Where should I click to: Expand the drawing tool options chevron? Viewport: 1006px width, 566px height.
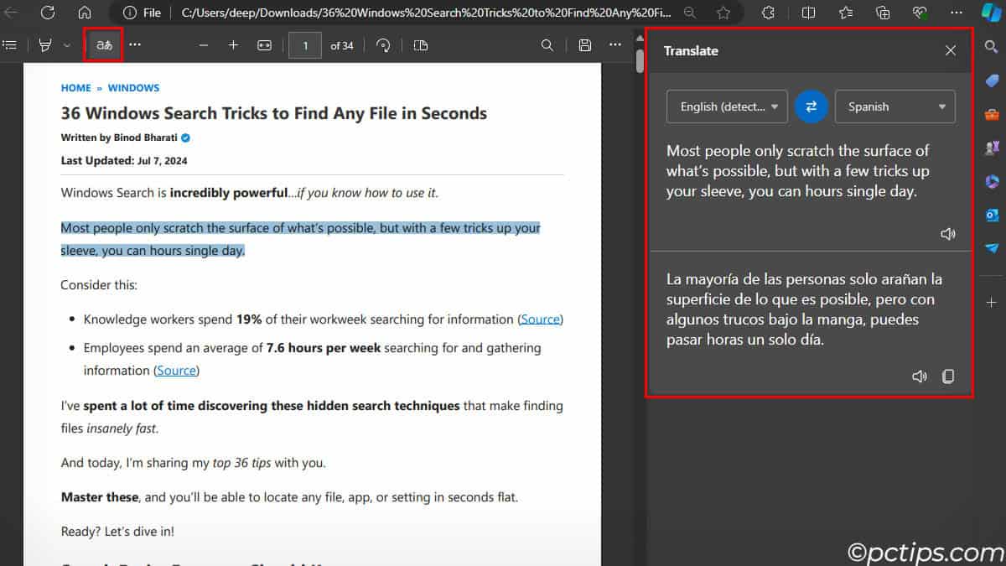click(x=65, y=45)
